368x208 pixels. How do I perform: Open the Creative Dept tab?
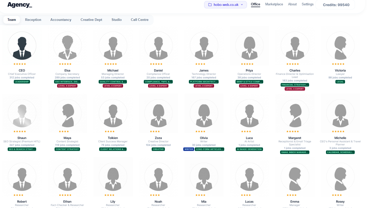pyautogui.click(x=91, y=20)
